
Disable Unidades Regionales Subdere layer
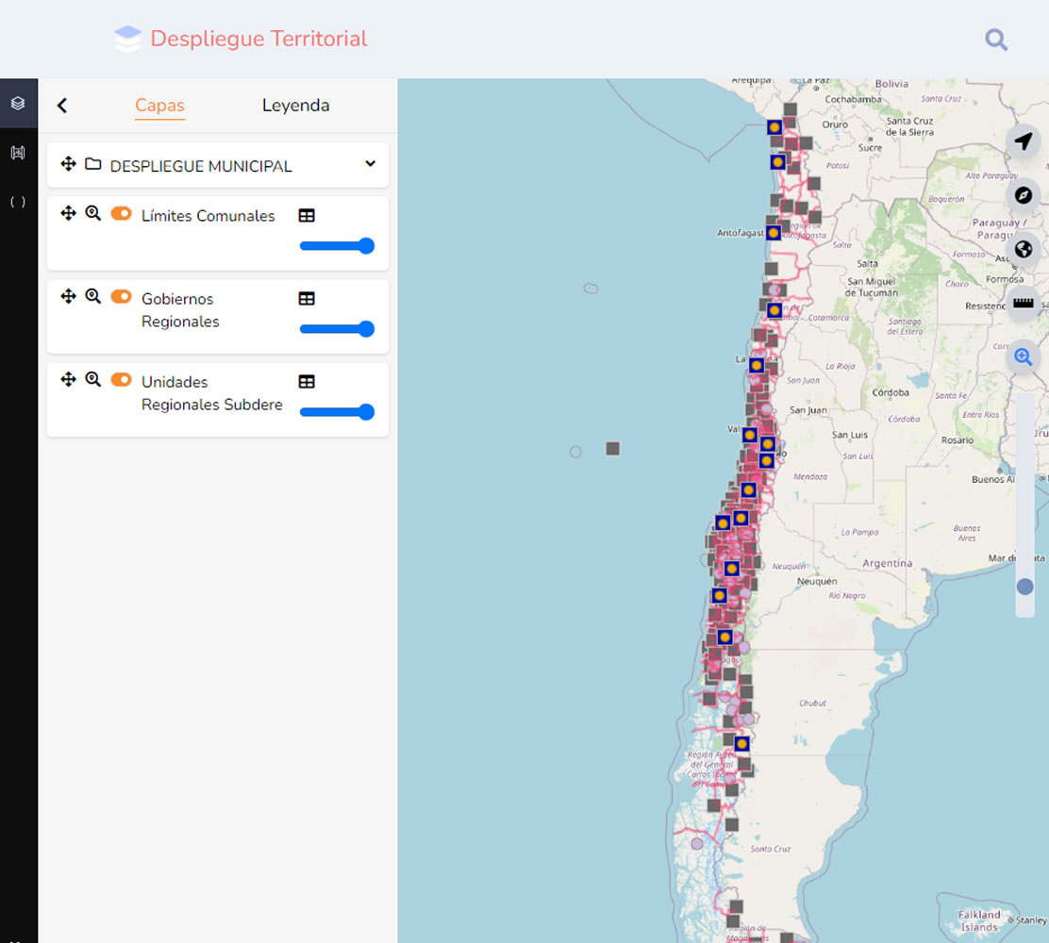point(121,380)
